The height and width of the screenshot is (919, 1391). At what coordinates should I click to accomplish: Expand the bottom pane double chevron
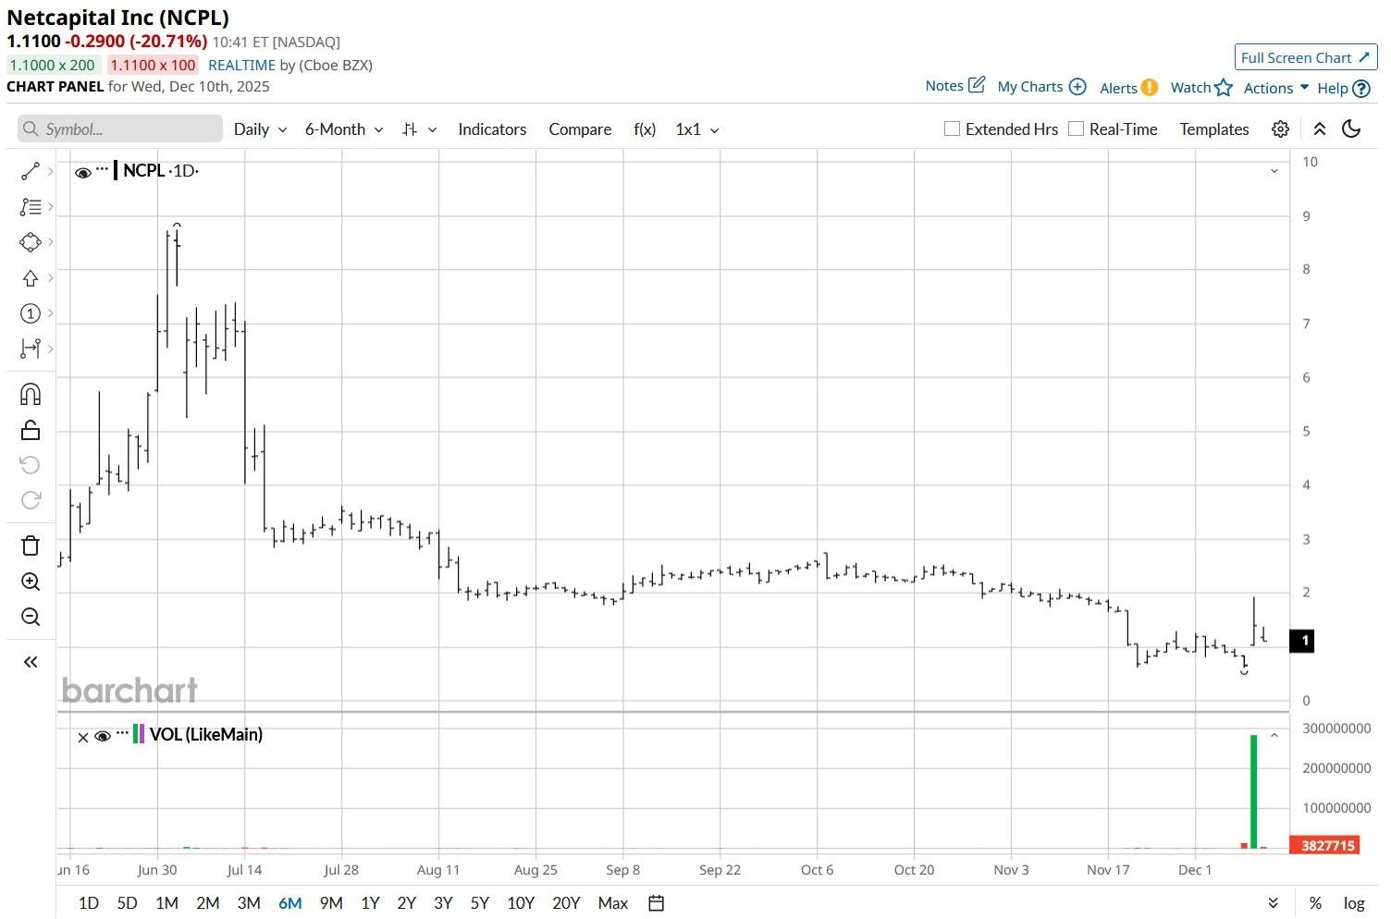coord(1274,903)
